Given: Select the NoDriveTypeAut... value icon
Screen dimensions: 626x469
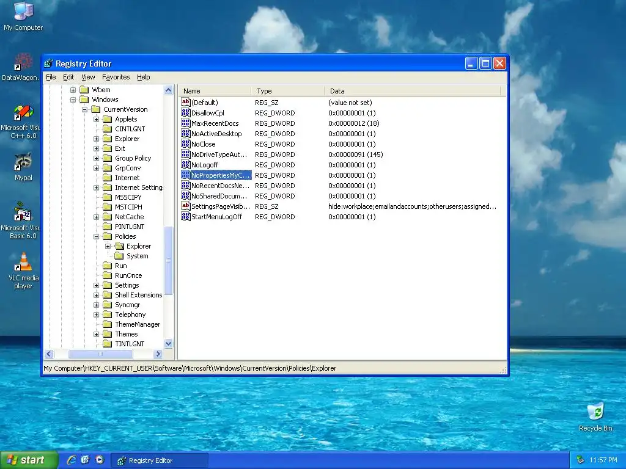Looking at the screenshot, I should 186,155.
